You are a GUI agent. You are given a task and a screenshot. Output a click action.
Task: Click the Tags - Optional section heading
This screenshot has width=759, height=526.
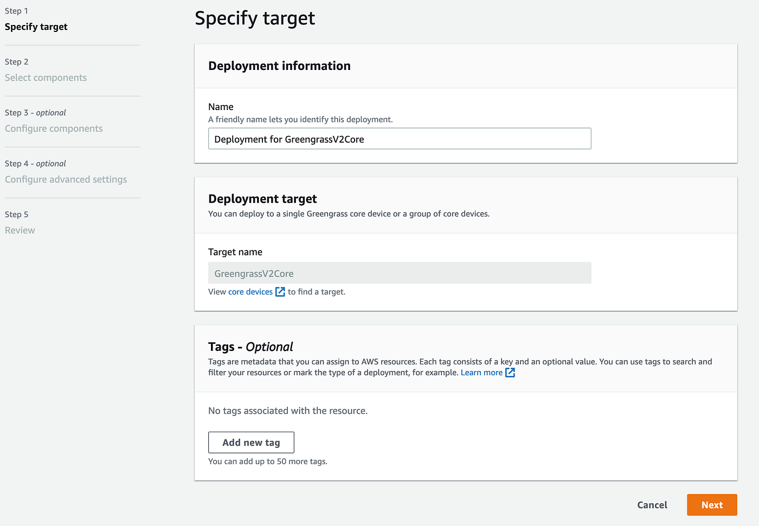pyautogui.click(x=250, y=347)
